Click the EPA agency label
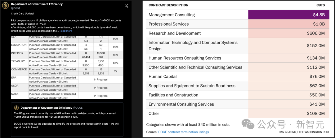The height and width of the screenshot is (138, 335). [14, 77]
